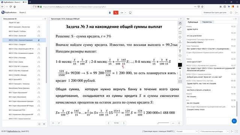This screenshot has width=240, height=135.
Task: Select the pencil drawing tool
Action: click(180, 28)
